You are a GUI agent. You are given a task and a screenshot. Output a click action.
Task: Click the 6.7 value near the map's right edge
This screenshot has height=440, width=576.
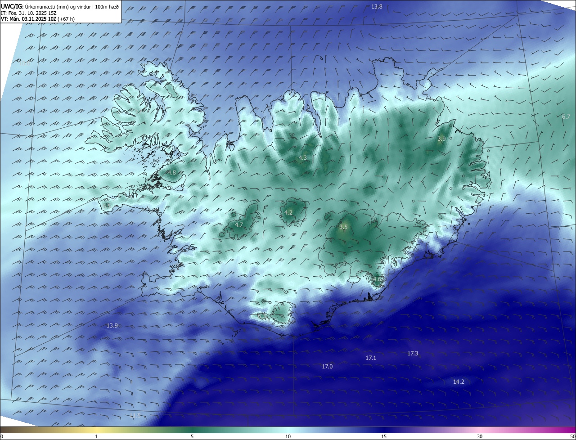tap(566, 117)
